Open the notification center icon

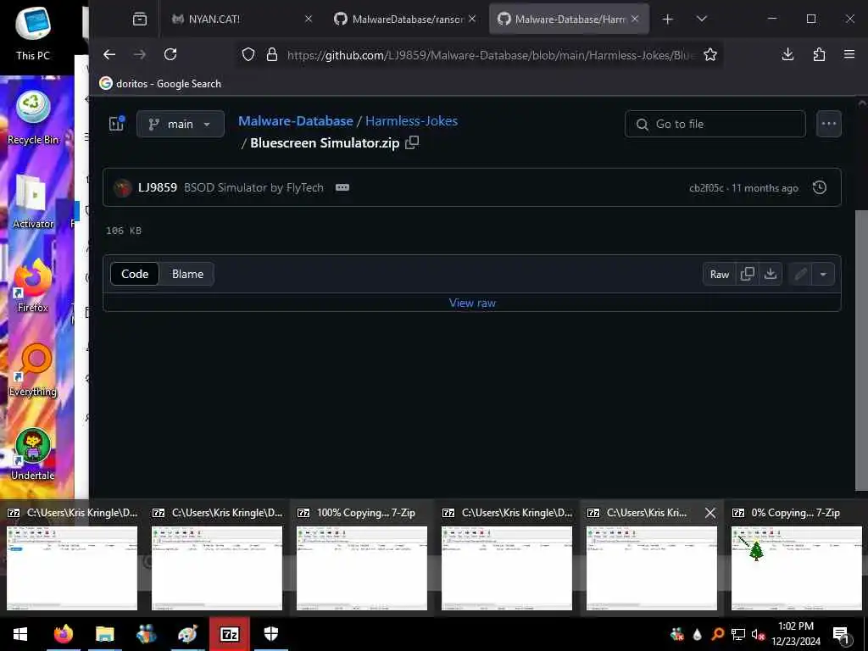pyautogui.click(x=841, y=634)
